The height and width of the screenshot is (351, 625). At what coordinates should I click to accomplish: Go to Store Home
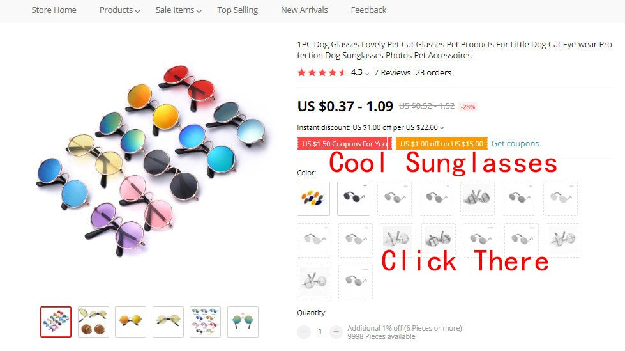pyautogui.click(x=54, y=10)
